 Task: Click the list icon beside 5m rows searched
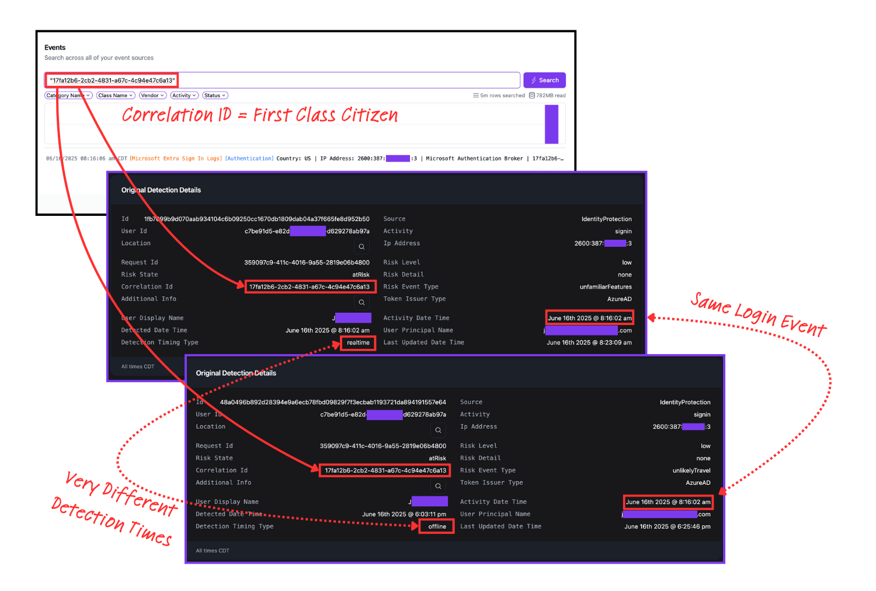point(476,96)
